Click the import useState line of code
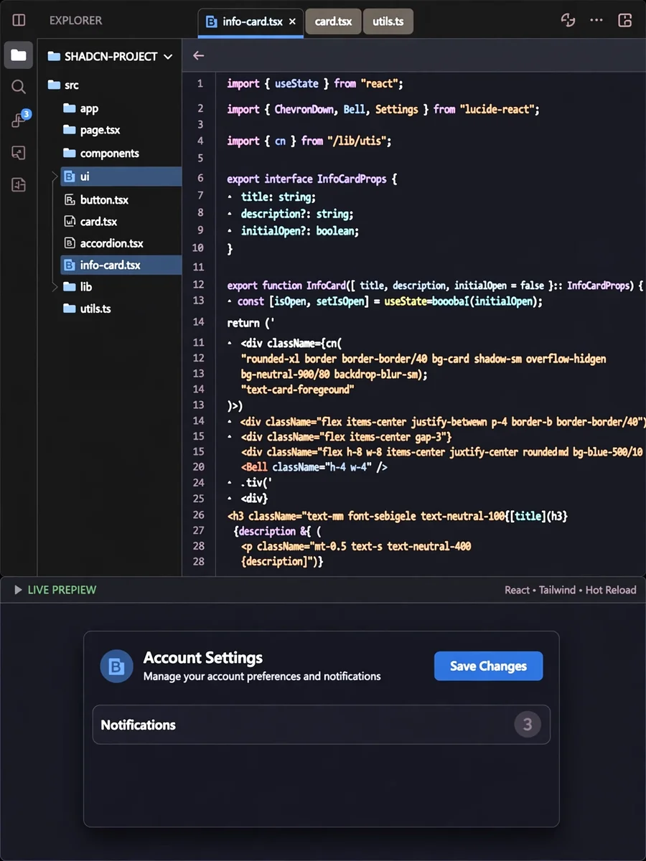 pos(315,84)
